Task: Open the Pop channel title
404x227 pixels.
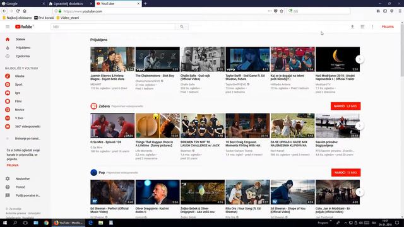Action: click(x=102, y=173)
